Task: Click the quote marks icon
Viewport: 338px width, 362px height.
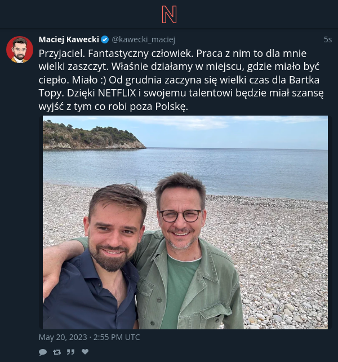Action: [70, 352]
